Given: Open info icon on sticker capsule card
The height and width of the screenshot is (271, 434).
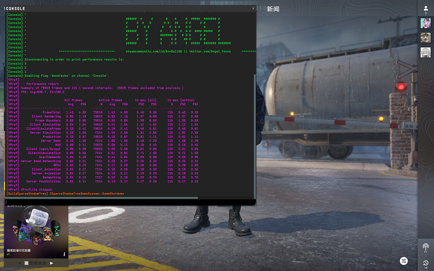Looking at the screenshot, I should (x=64, y=254).
